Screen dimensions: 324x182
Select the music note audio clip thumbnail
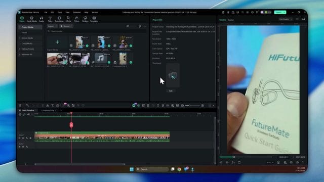tap(101, 59)
